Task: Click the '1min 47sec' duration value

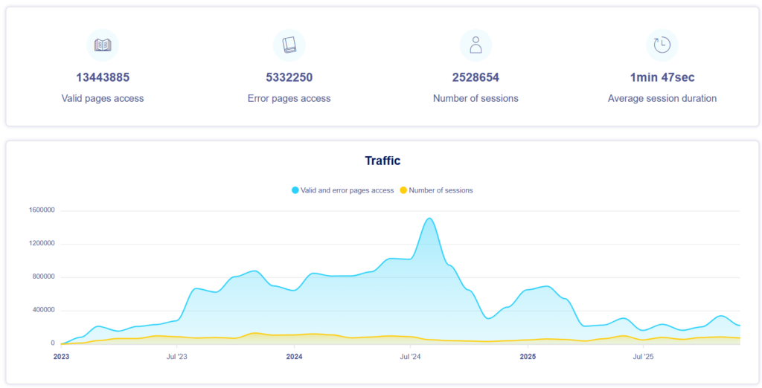Action: [662, 77]
